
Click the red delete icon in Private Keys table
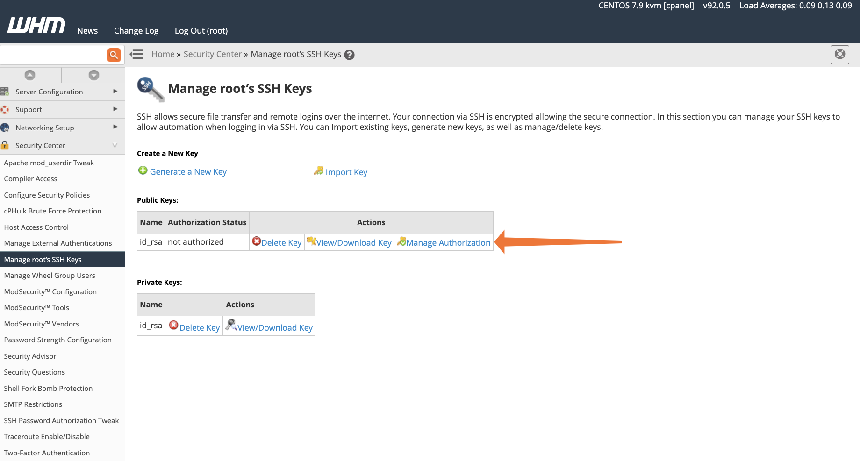(x=174, y=325)
